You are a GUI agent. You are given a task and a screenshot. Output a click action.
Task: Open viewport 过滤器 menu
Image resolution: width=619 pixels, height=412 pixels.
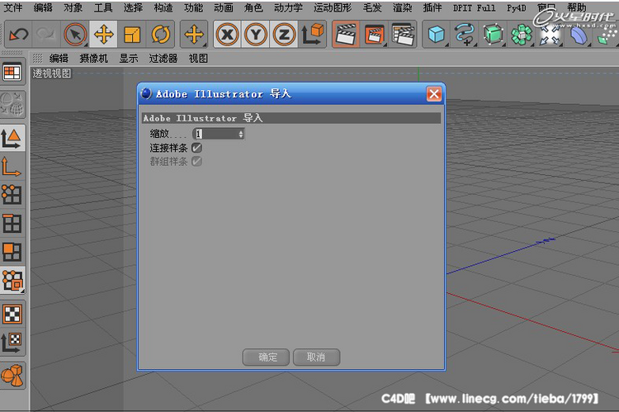163,59
